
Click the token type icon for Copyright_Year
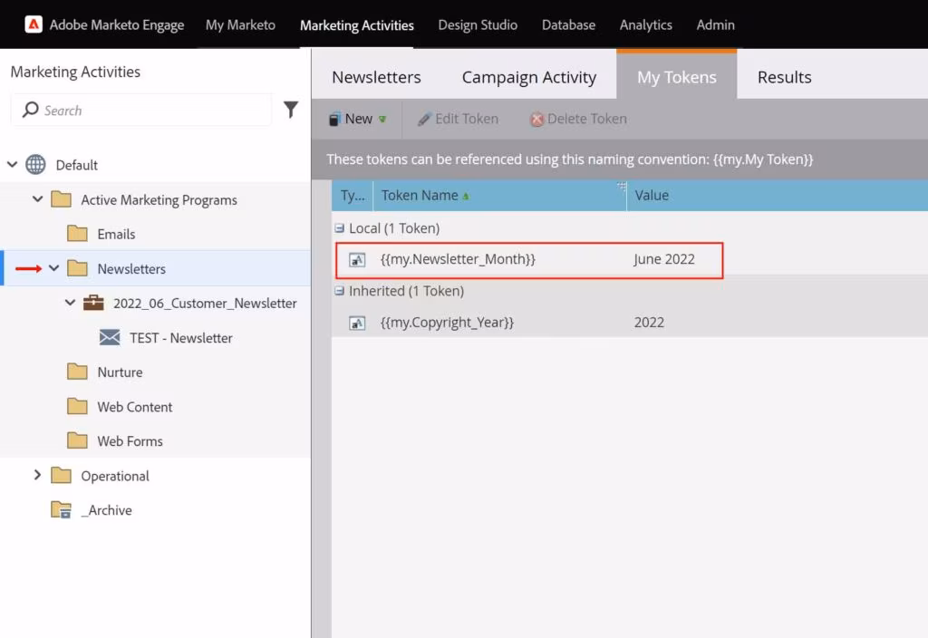(x=357, y=323)
